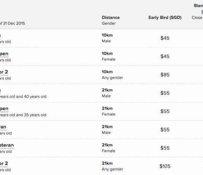Viewport: 203px width, 175px height.
Task: Click the "years old and 35 years old" text
Action: [x=23, y=115]
